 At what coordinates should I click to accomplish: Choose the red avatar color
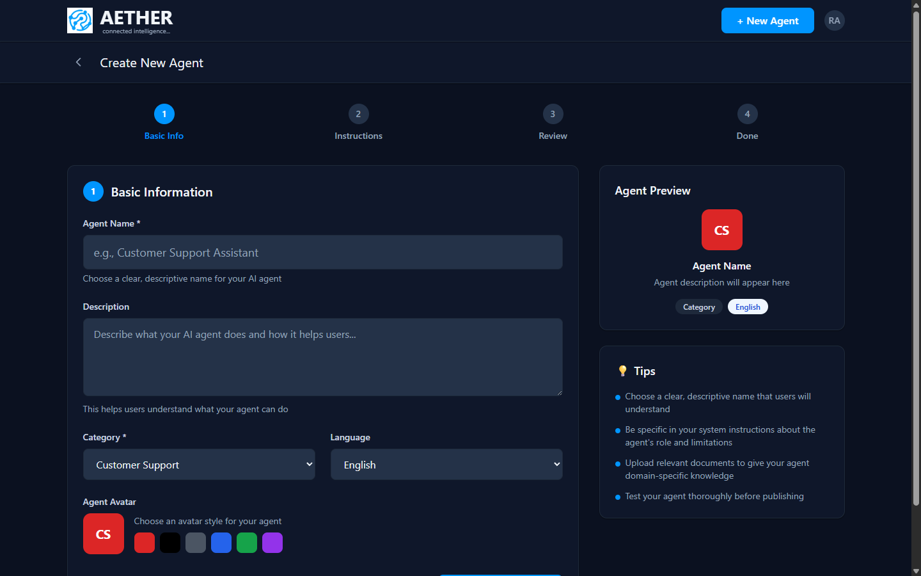[x=145, y=543]
